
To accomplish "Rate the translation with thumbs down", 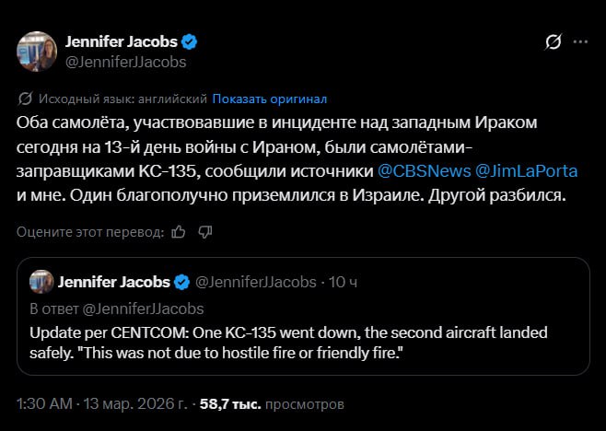I will [204, 231].
